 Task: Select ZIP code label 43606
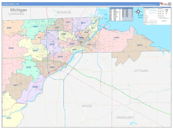[x=63, y=34]
